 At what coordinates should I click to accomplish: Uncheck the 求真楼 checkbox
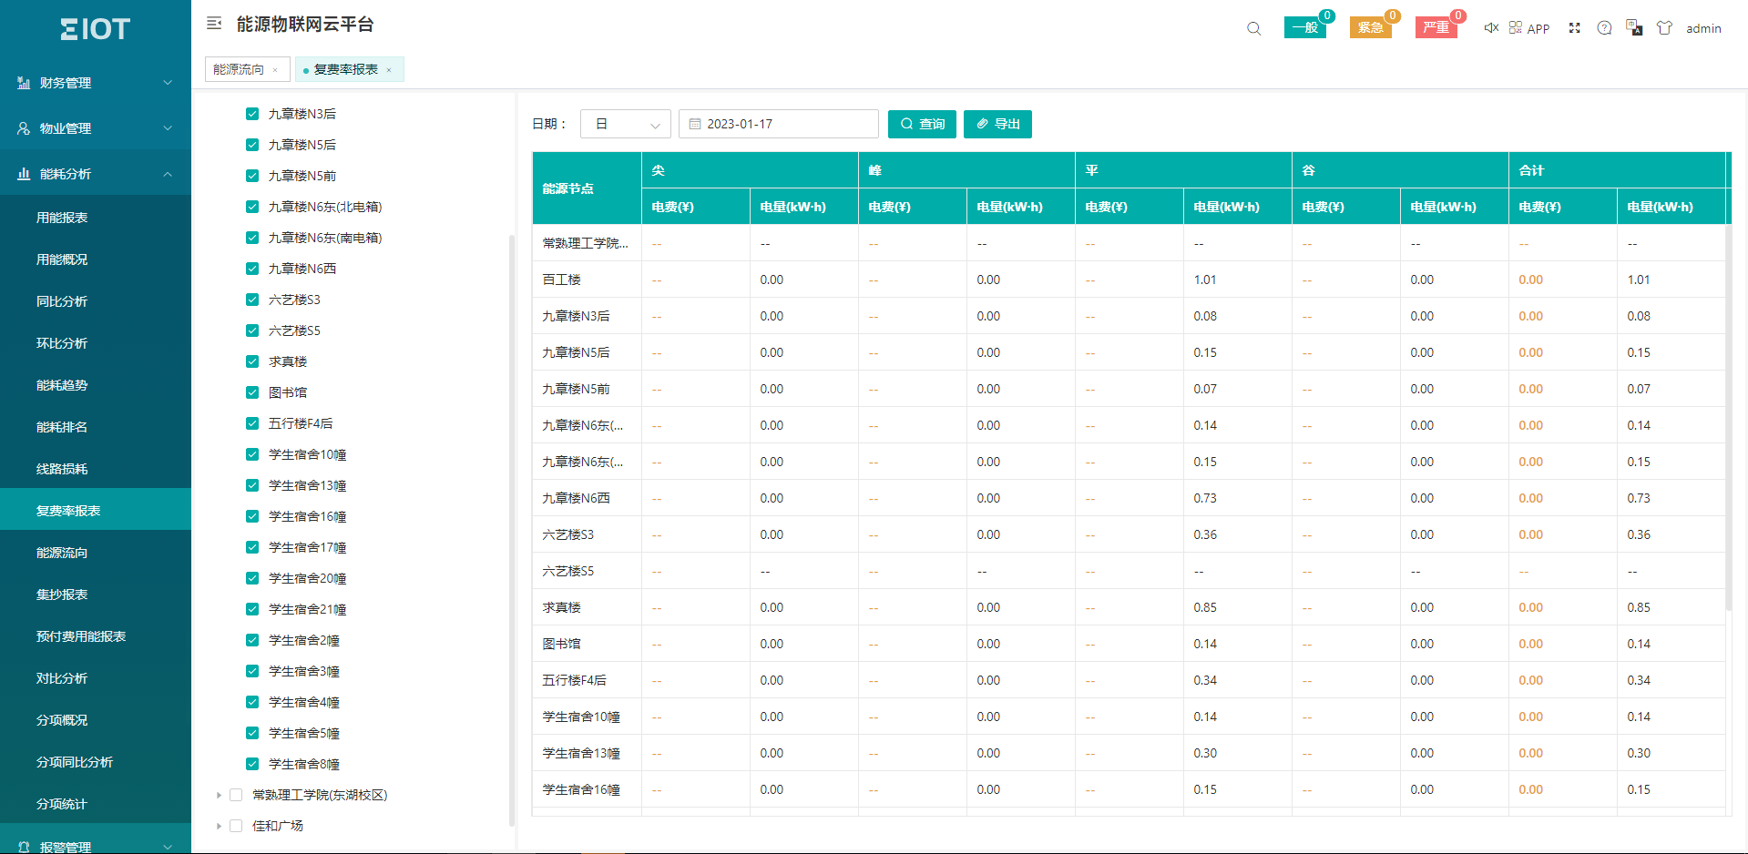coord(252,361)
